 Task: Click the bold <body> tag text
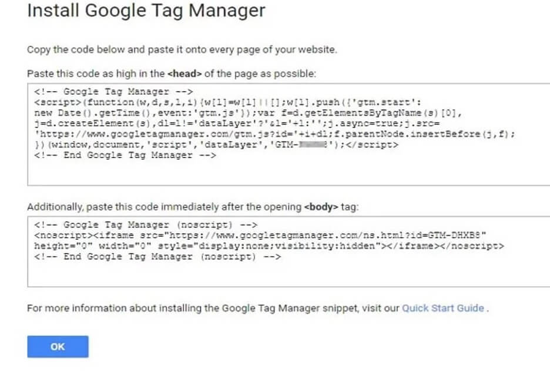click(x=320, y=208)
